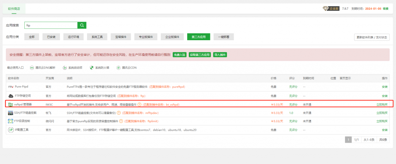The height and width of the screenshot is (164, 396).
Task: Install IP配置工具 via 安装 link
Action: tap(385, 130)
